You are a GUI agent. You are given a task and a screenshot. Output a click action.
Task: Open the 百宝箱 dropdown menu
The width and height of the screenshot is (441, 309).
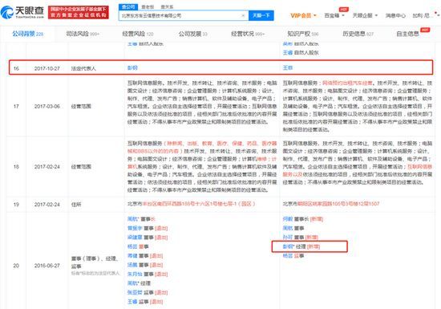334,15
